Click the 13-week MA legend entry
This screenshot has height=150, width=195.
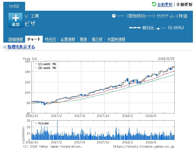coord(46,64)
